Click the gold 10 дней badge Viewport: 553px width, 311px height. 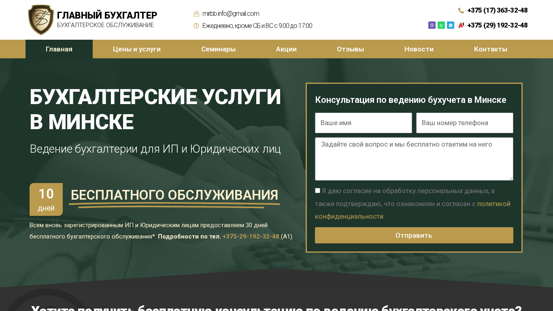click(46, 199)
